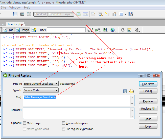This screenshot has width=165, height=140.
Task: Open the Validate Markup icon
Action: [x=90, y=30]
